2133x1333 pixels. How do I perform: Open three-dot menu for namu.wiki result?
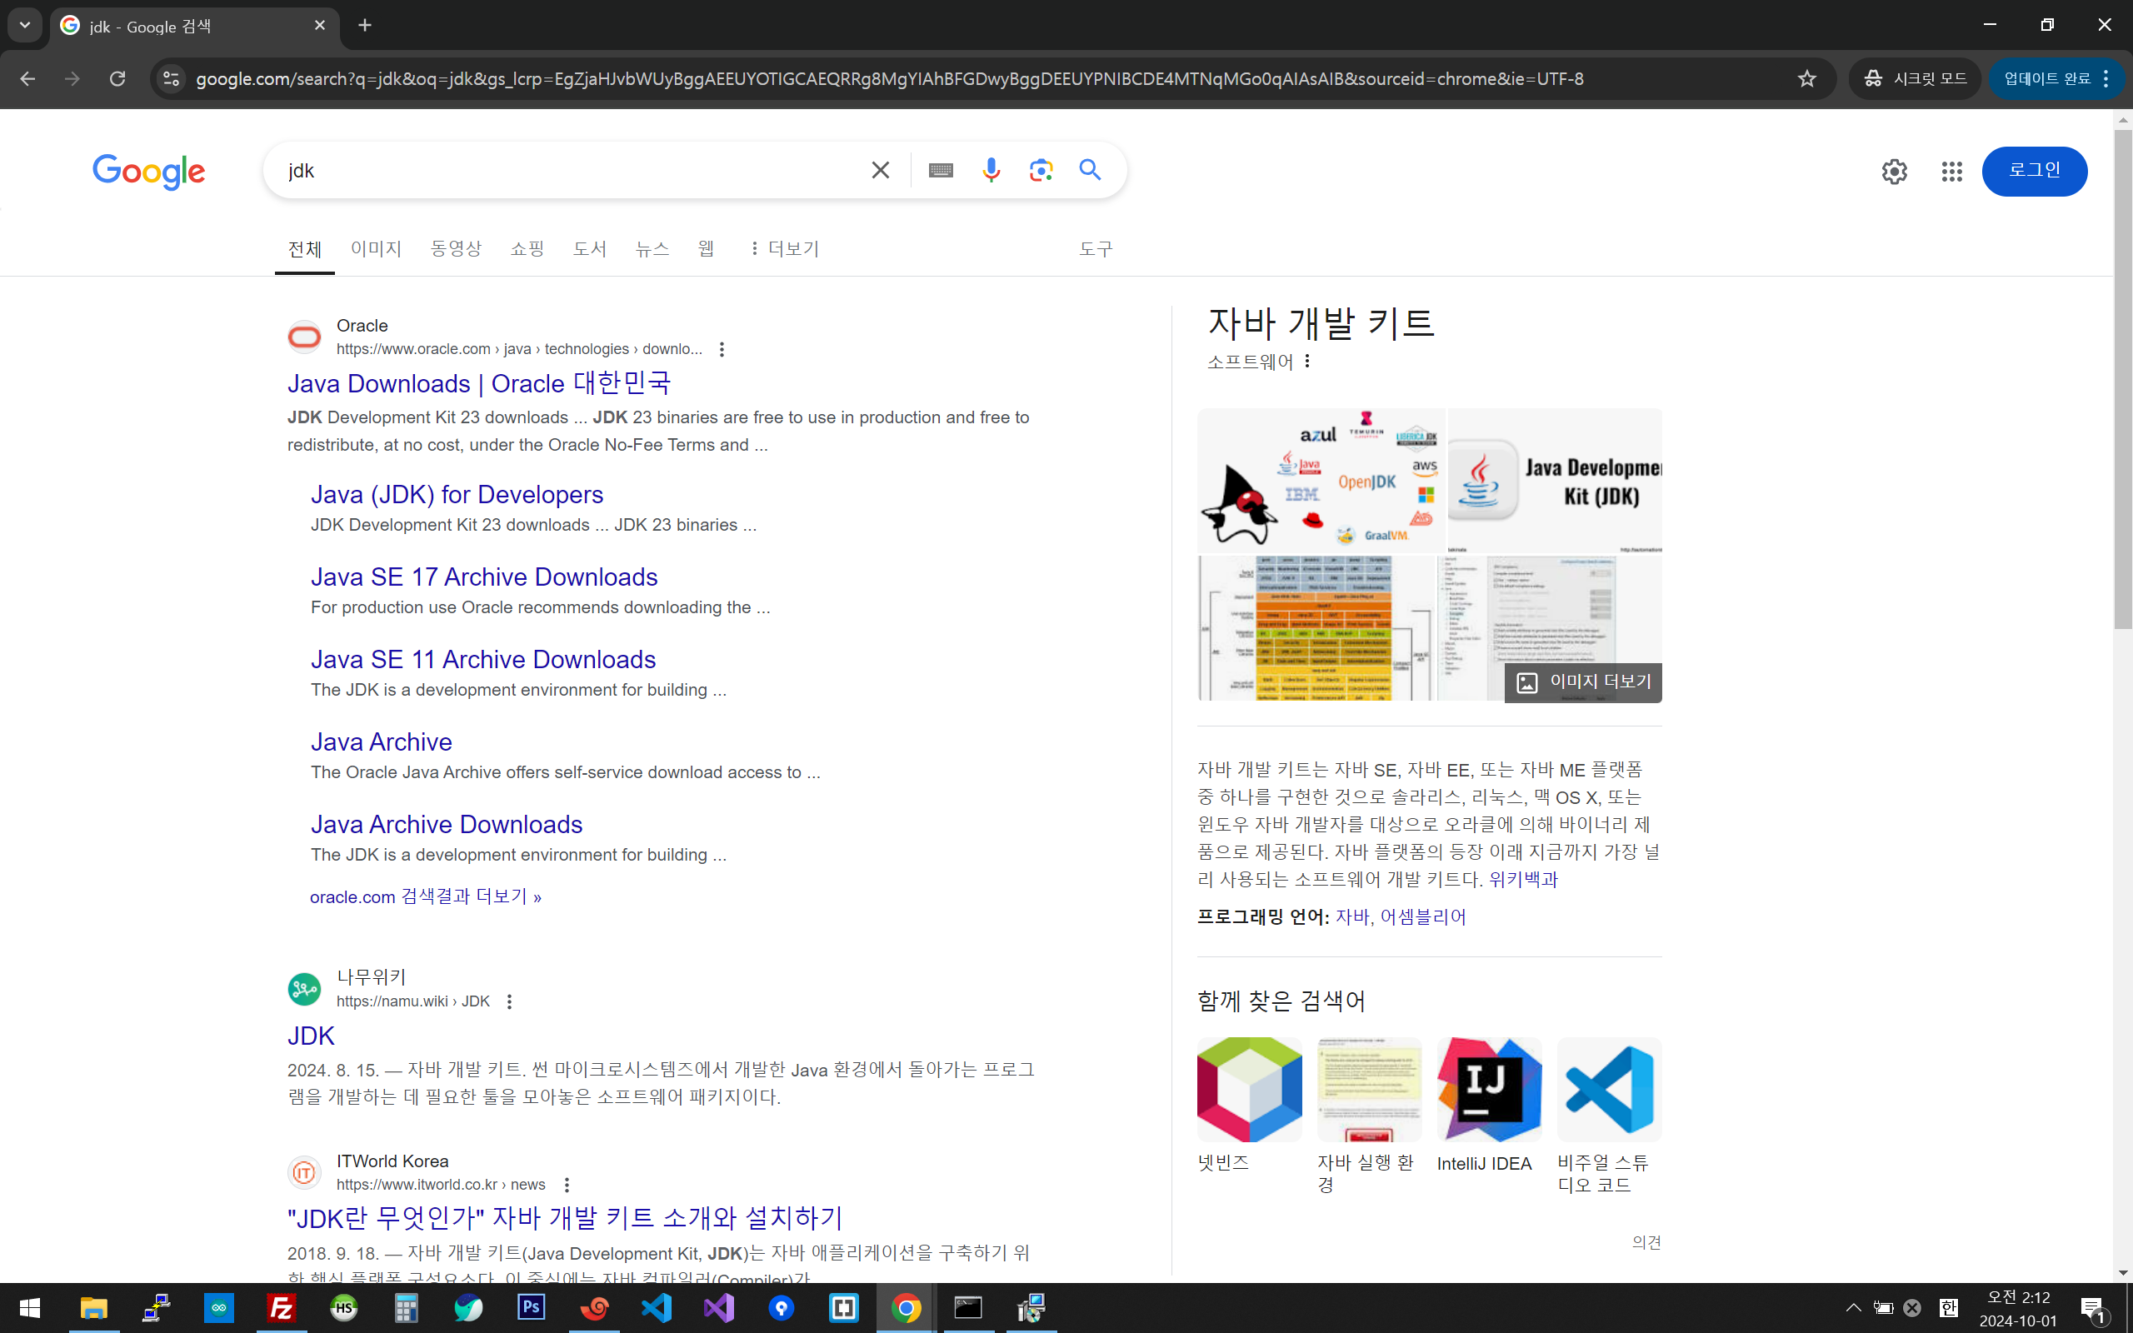pyautogui.click(x=508, y=1001)
